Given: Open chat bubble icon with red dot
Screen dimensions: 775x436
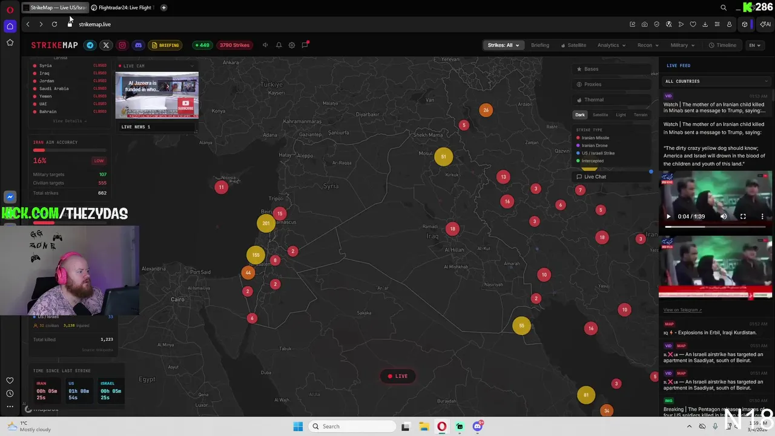Looking at the screenshot, I should click(x=305, y=45).
